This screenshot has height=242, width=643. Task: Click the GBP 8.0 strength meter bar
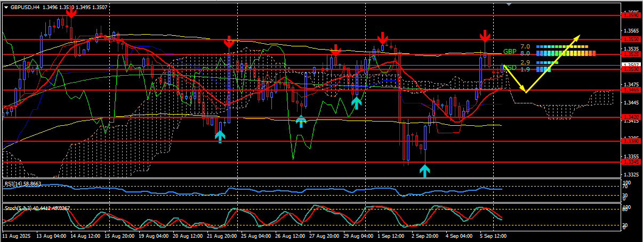click(566, 53)
